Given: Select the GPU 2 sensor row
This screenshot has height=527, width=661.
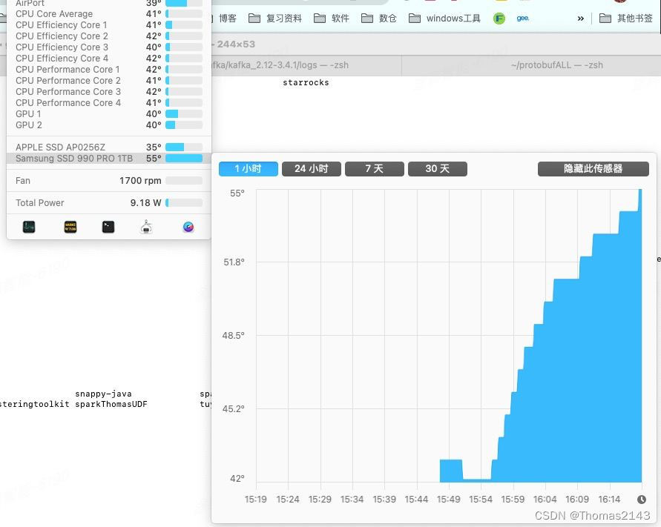Looking at the screenshot, I should [x=109, y=125].
